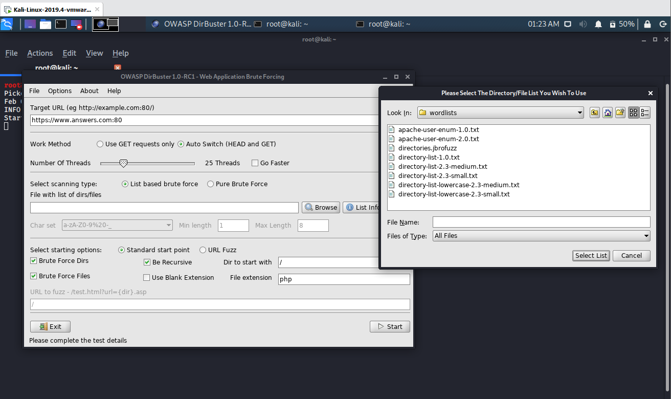Click the muted volume icon in tray
671x399 pixels.
point(583,24)
